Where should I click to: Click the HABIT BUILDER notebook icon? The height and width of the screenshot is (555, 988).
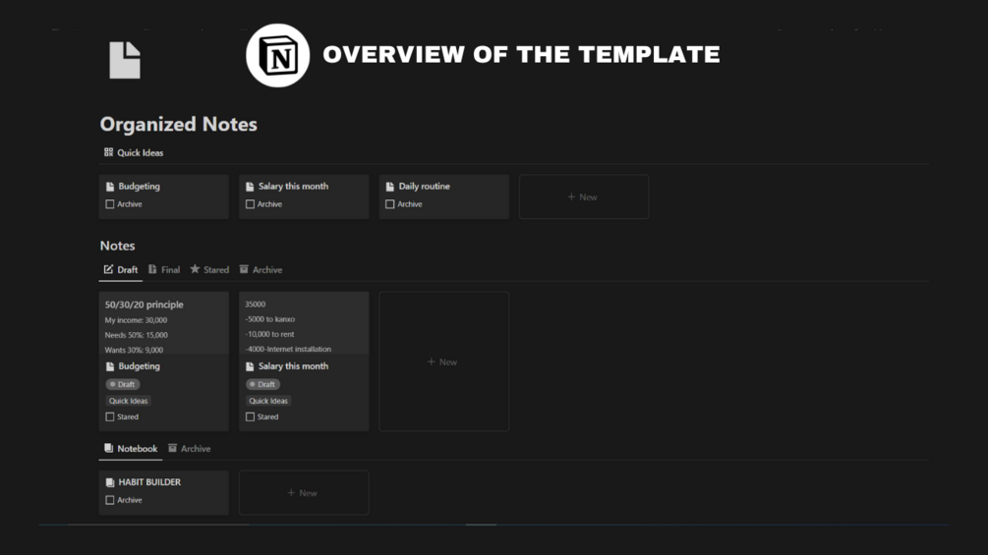click(110, 482)
